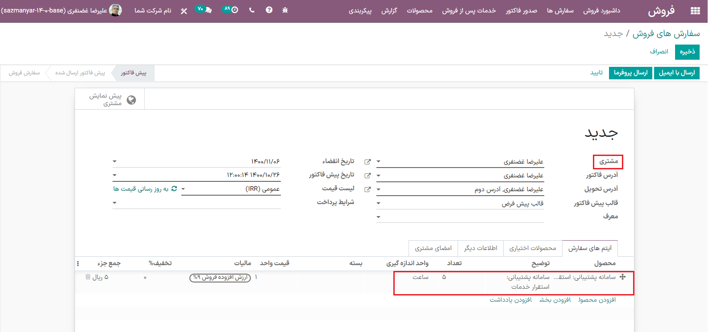Click سفارش های فروش breadcrumb link
709x332 pixels.
click(x=666, y=33)
